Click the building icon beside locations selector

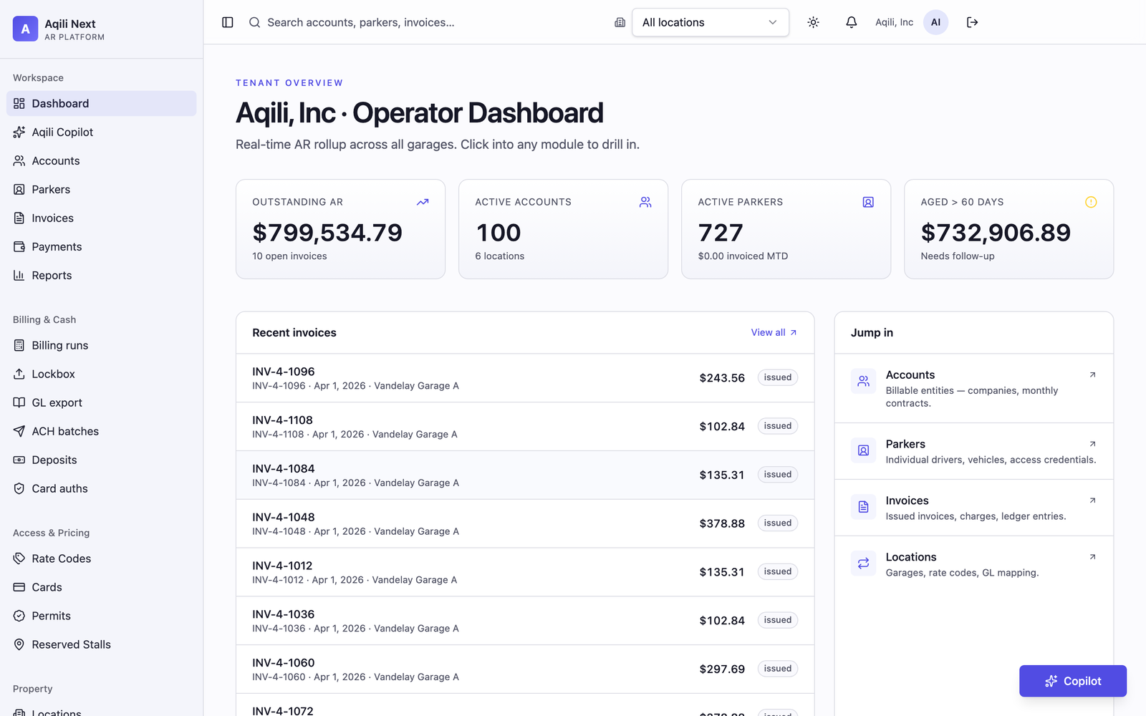pos(620,22)
